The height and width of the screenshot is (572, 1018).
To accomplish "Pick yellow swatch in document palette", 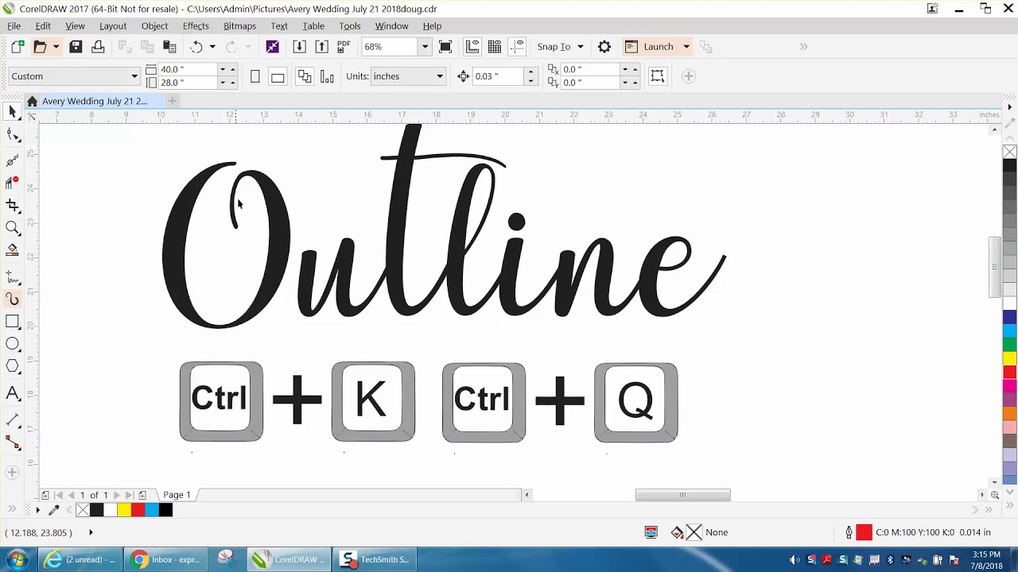I will point(124,510).
